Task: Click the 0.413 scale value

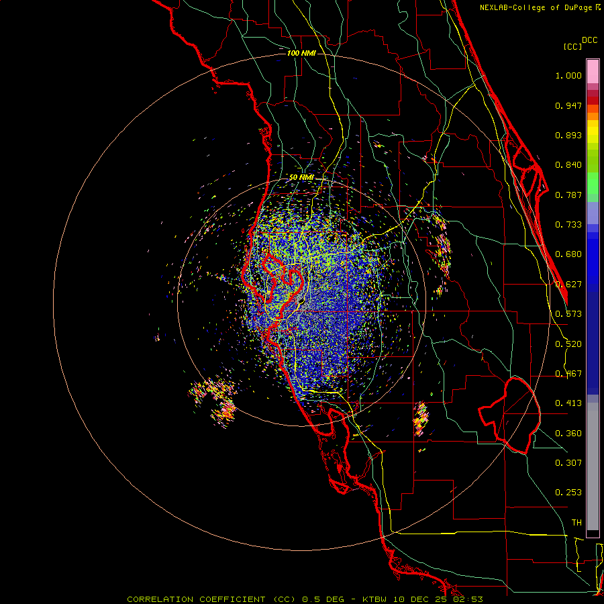Action: (568, 403)
